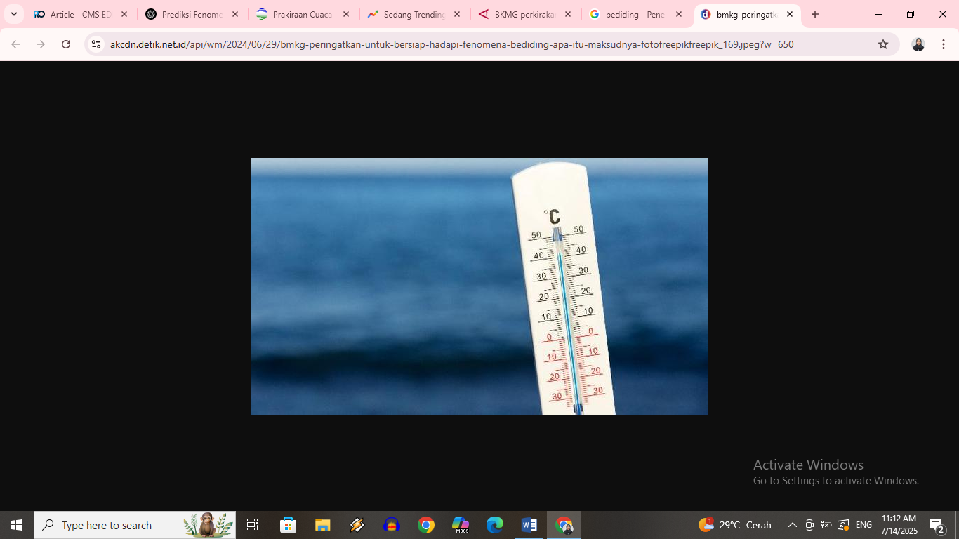Open a new browser tab
The height and width of the screenshot is (539, 959).
click(815, 14)
